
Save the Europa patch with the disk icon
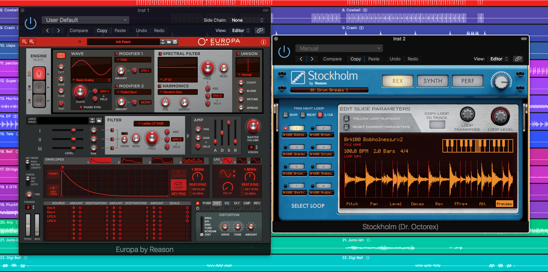pos(175,42)
